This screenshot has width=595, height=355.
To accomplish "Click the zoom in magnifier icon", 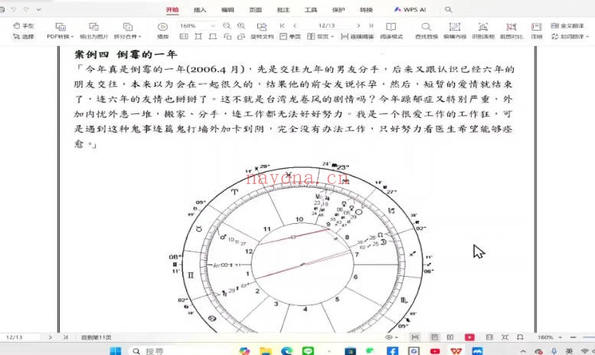I will [x=241, y=25].
